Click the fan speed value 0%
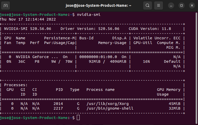The image size is (198, 125). tap(9, 61)
